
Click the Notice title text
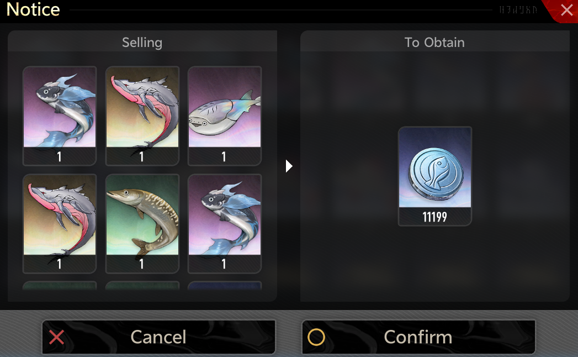(33, 9)
